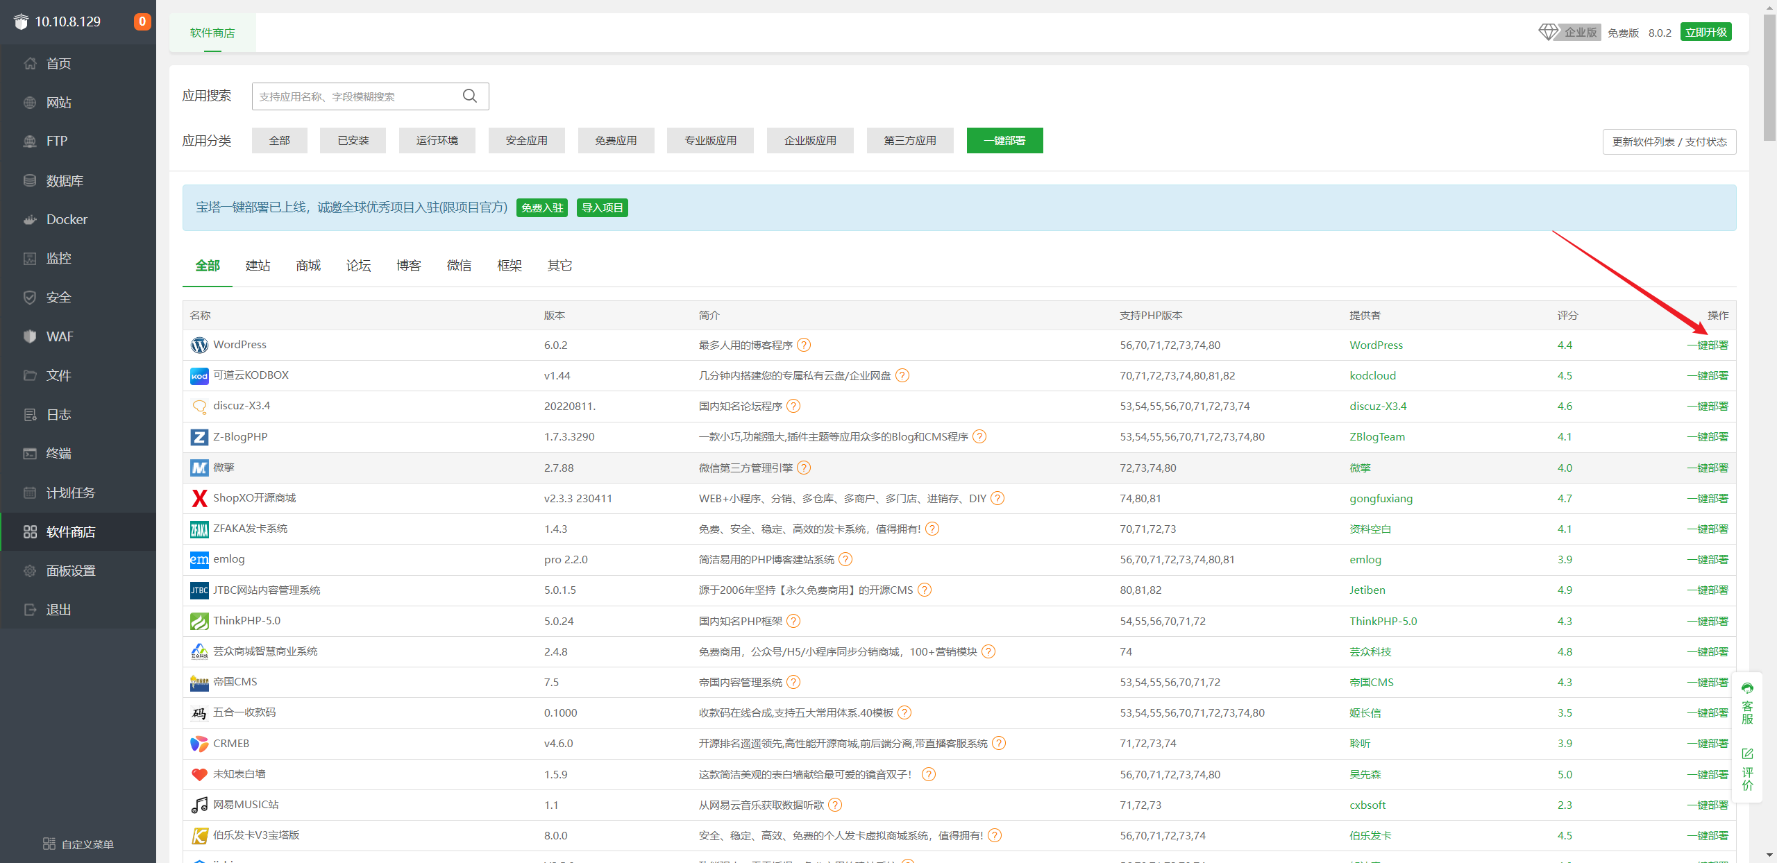The height and width of the screenshot is (863, 1777).
Task: Show help for 微擎 description
Action: pyautogui.click(x=804, y=468)
